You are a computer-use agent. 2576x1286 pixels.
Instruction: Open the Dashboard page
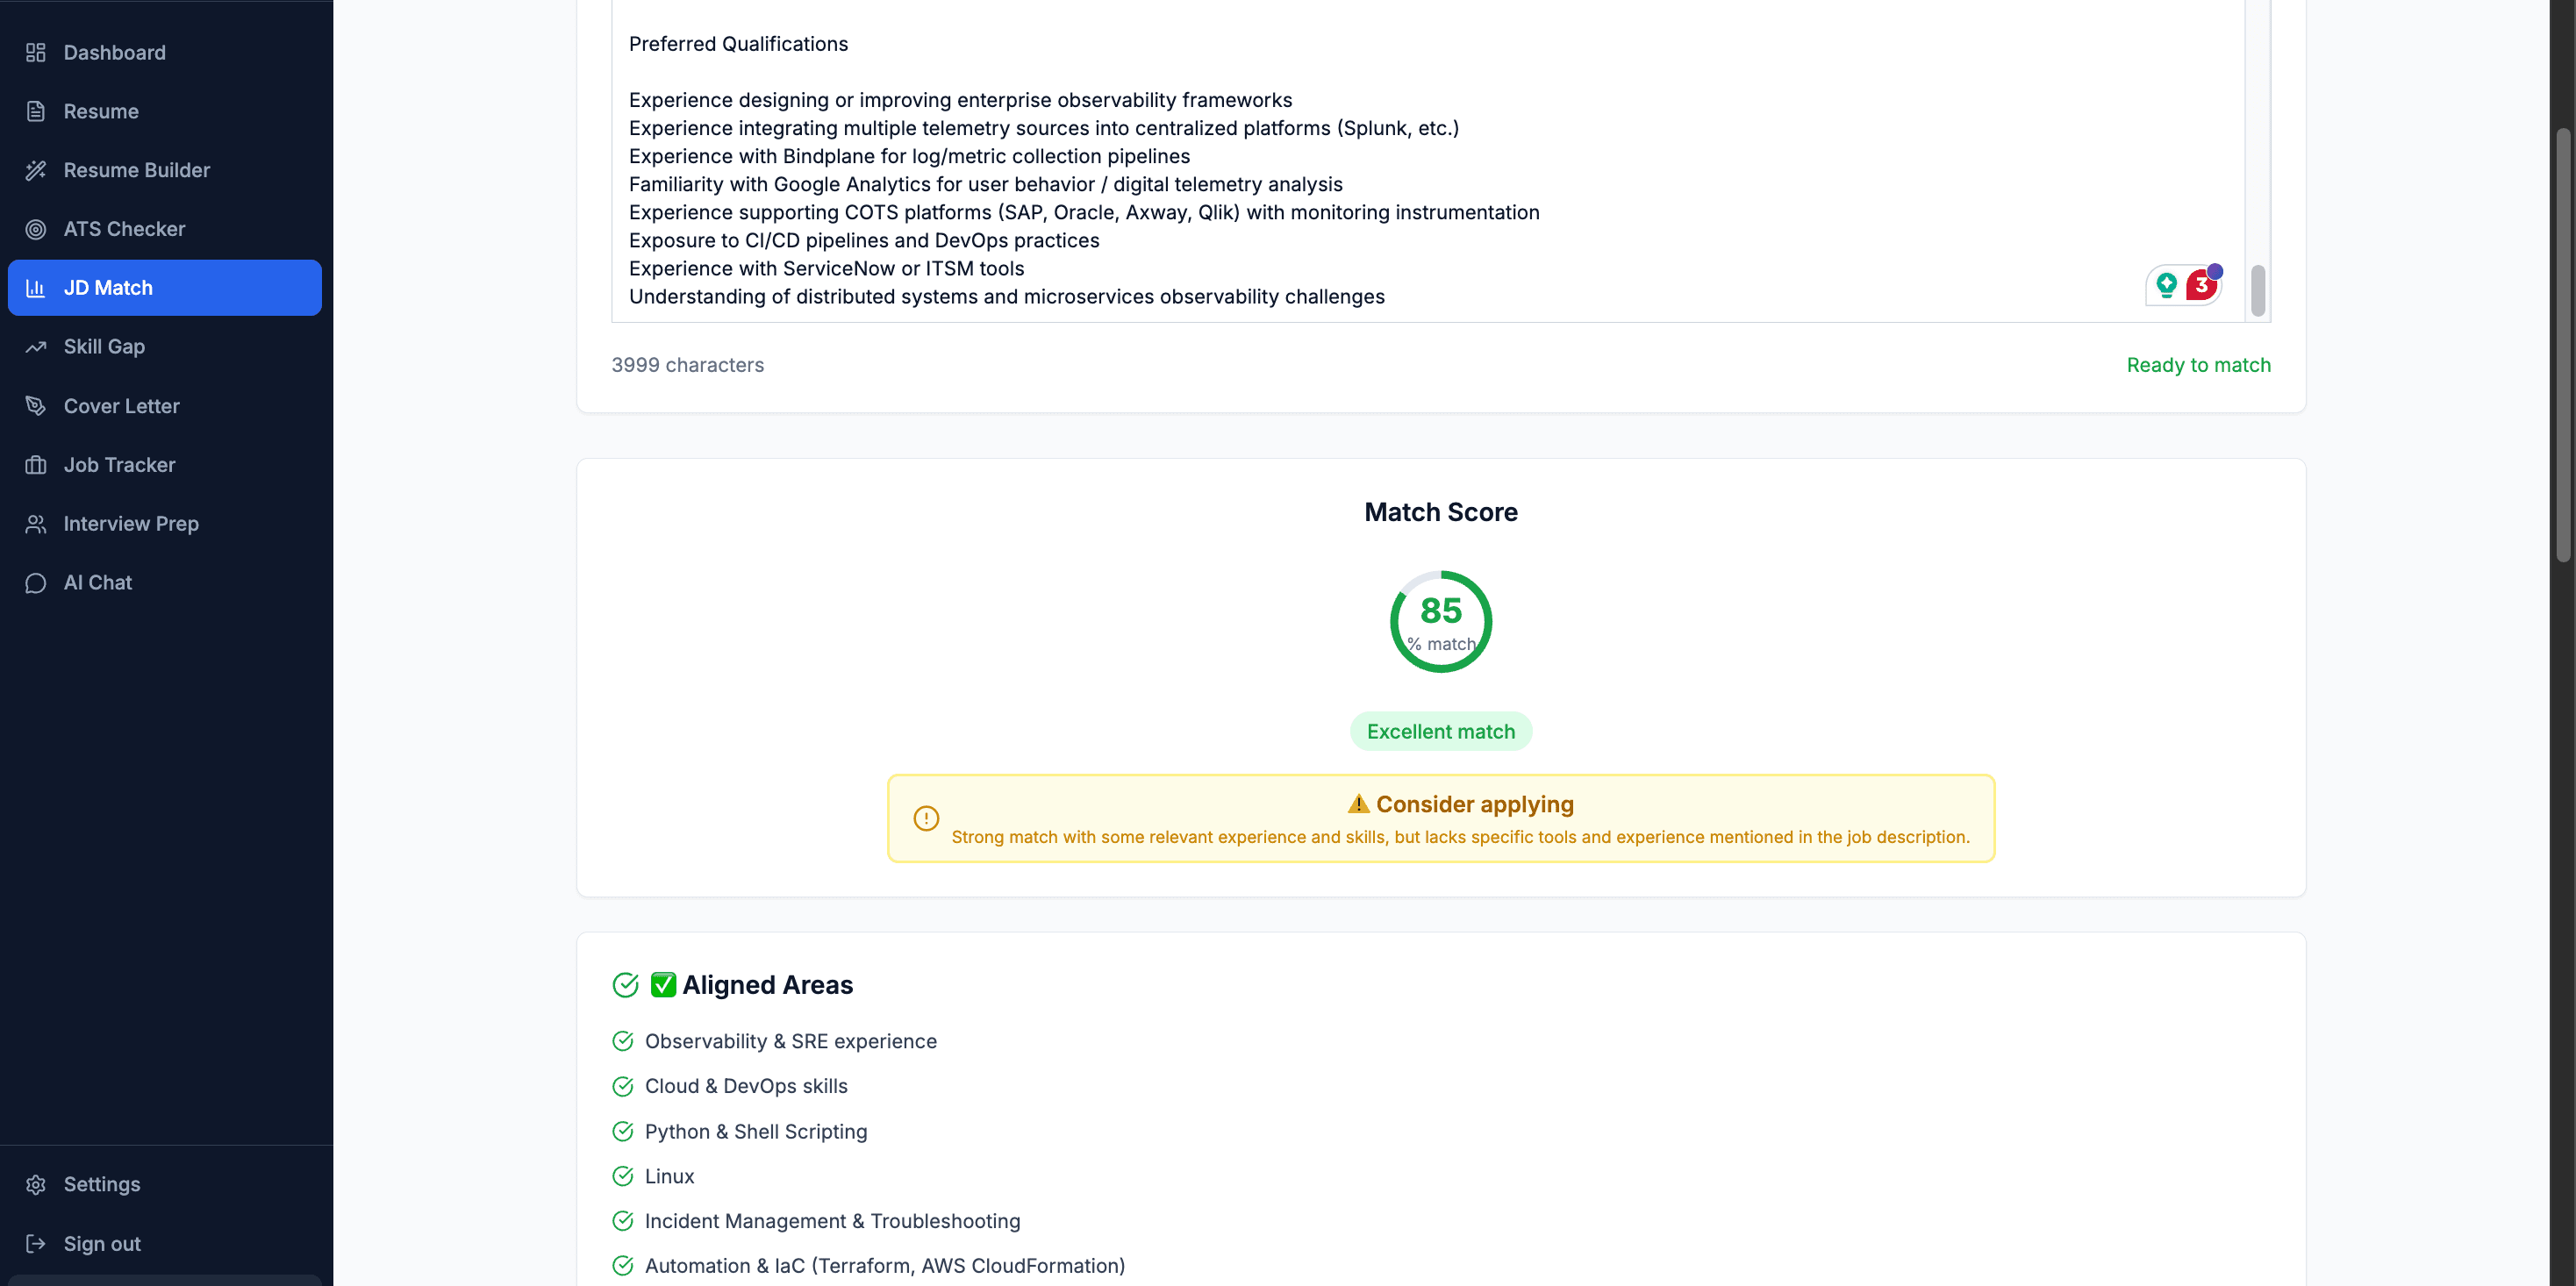165,52
